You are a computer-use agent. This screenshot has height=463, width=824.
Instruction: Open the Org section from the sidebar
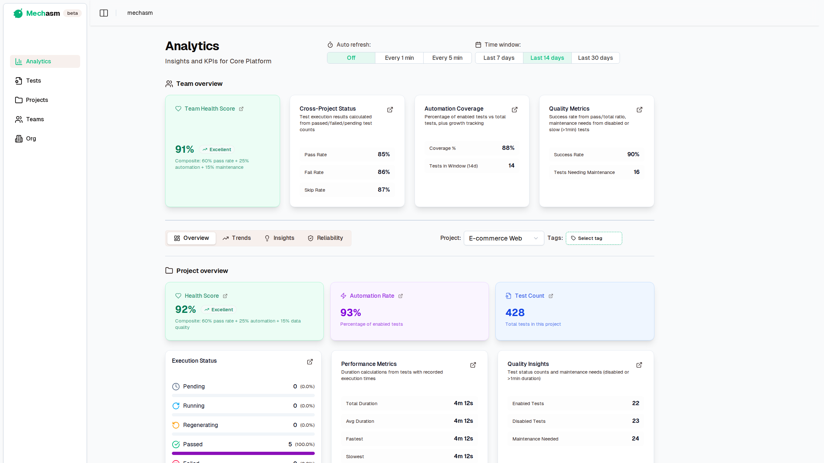pyautogui.click(x=31, y=139)
